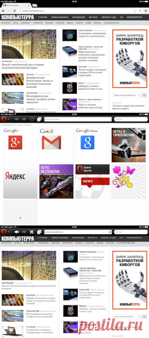Open a new empty tab in Chrome
This screenshot has width=149, height=338.
click(34, 5)
